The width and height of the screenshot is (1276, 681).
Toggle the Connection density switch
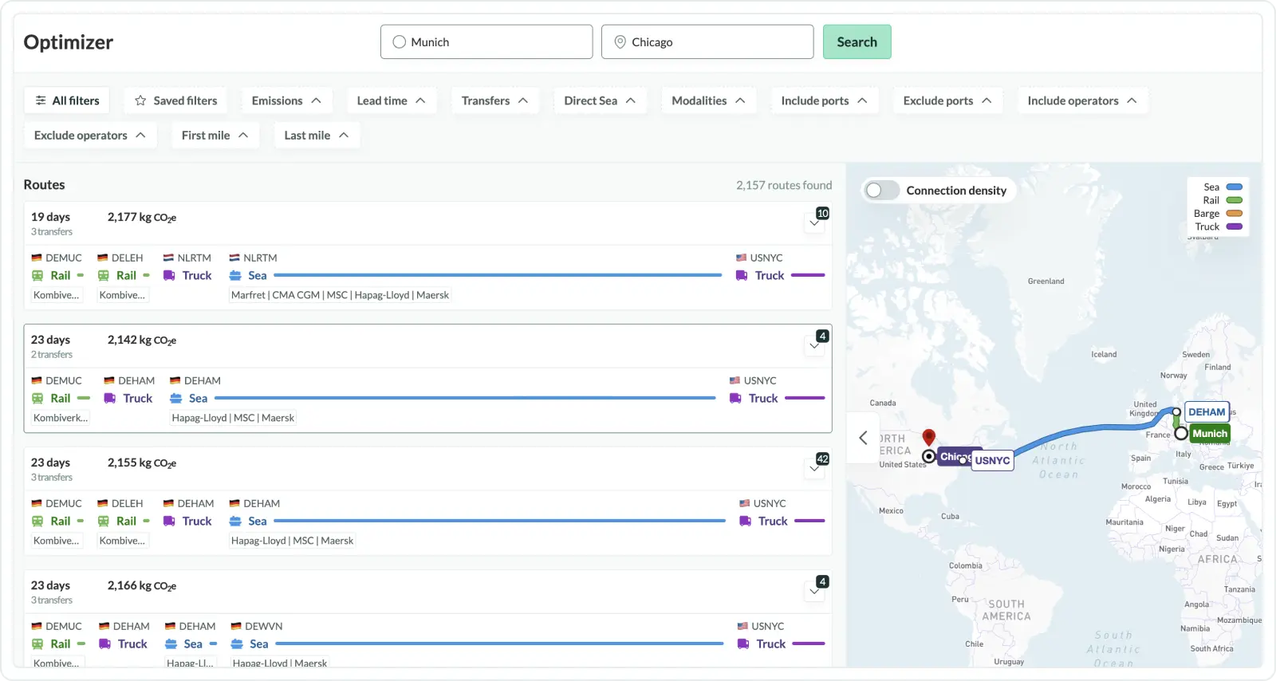point(882,191)
